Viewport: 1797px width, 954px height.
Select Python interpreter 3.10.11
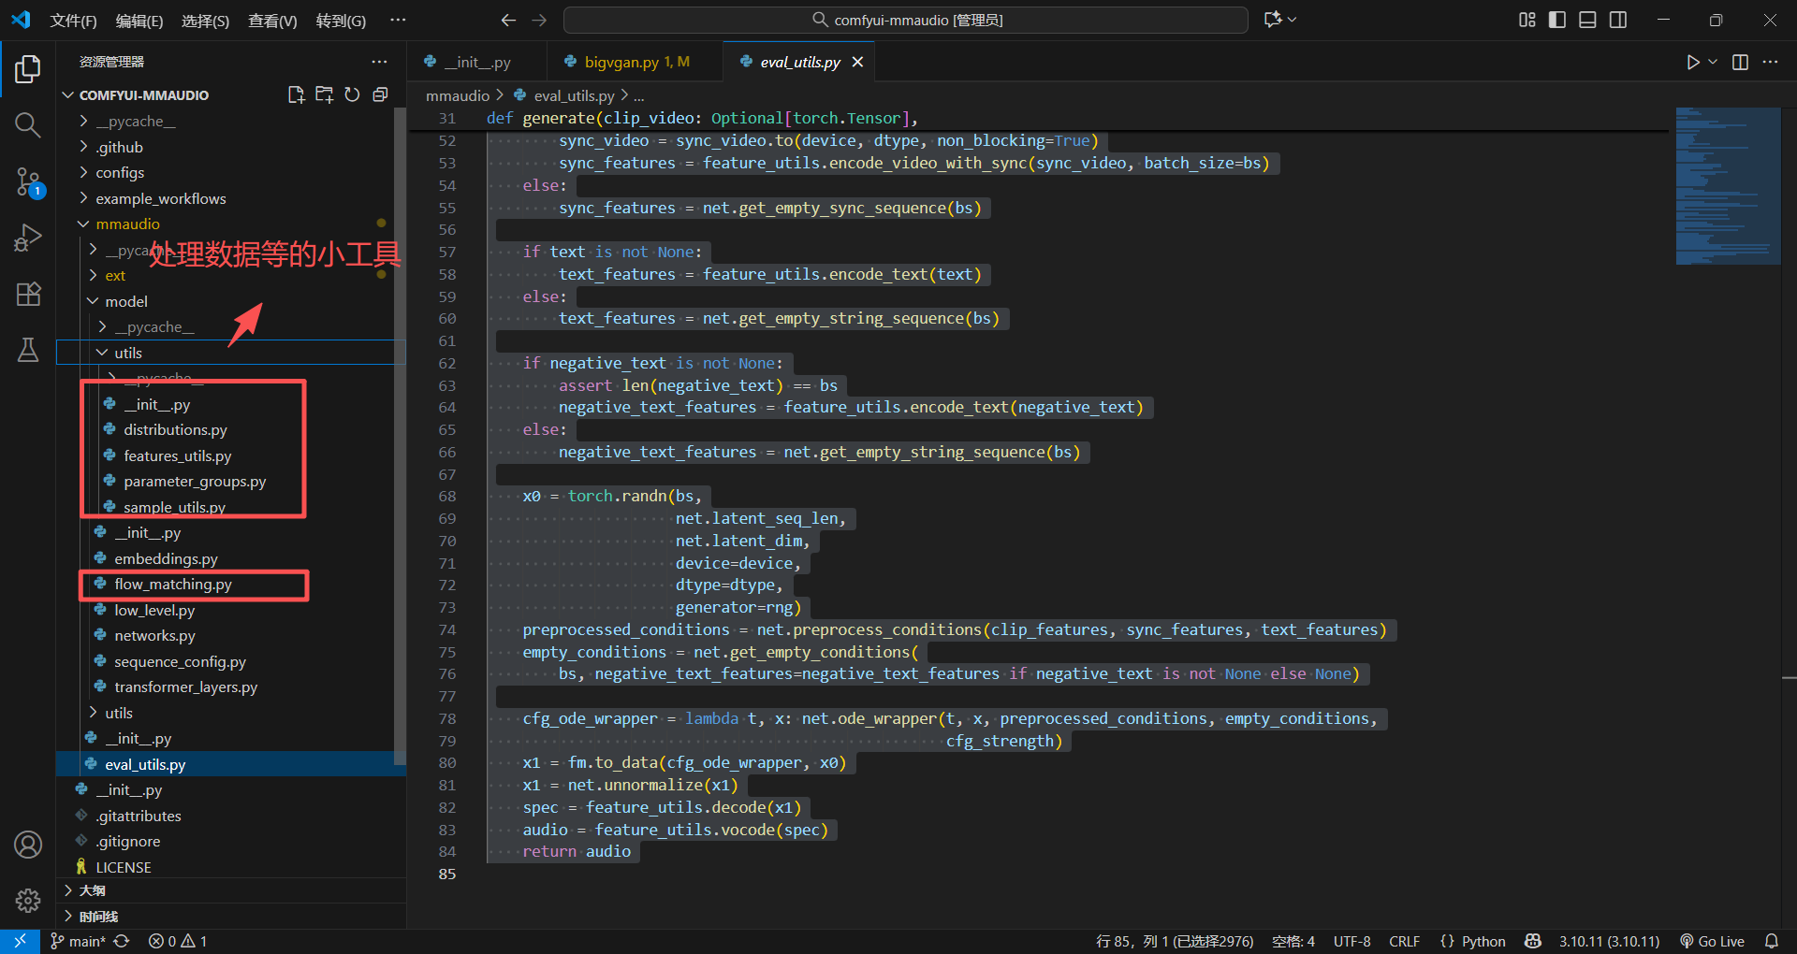coord(1609,941)
